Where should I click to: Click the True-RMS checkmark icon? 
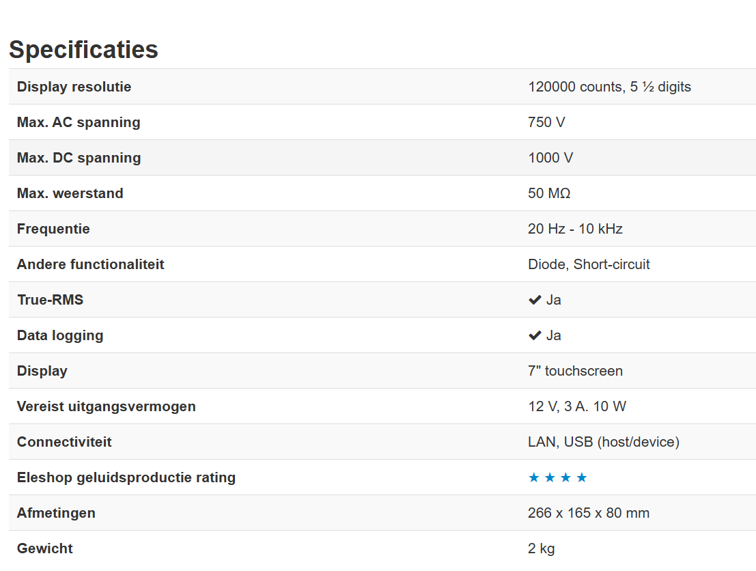coord(535,300)
